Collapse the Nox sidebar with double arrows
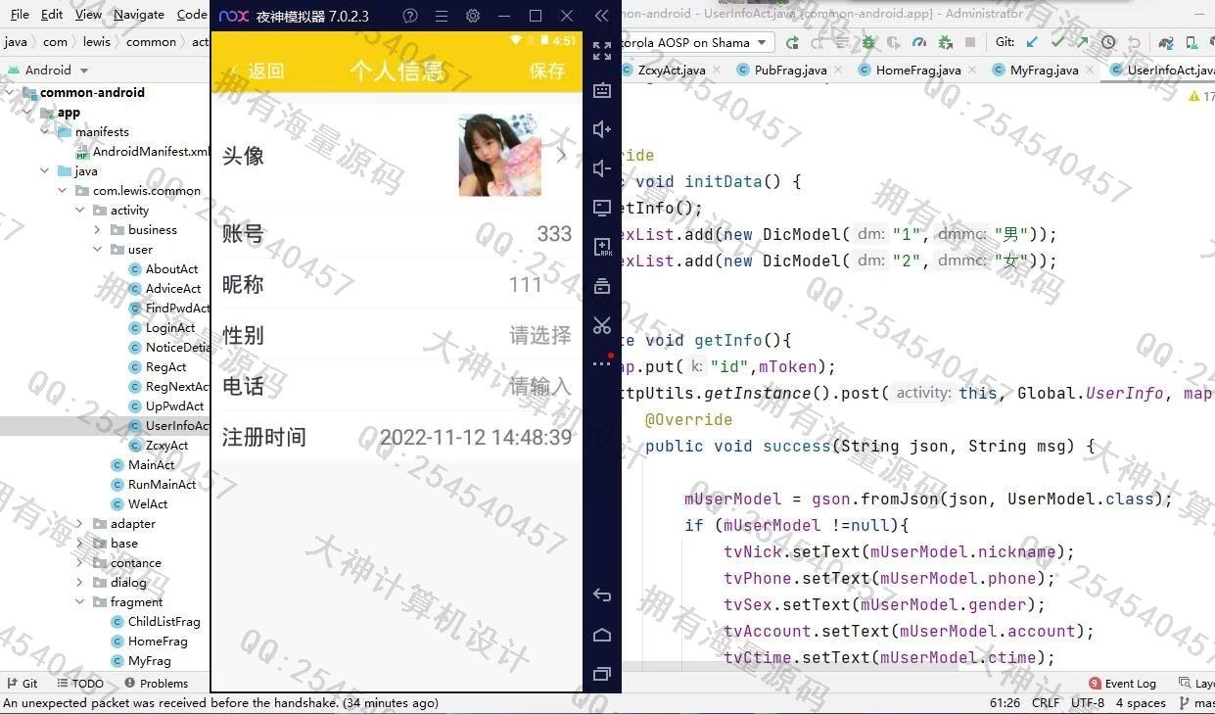The image size is (1215, 714). tap(602, 16)
